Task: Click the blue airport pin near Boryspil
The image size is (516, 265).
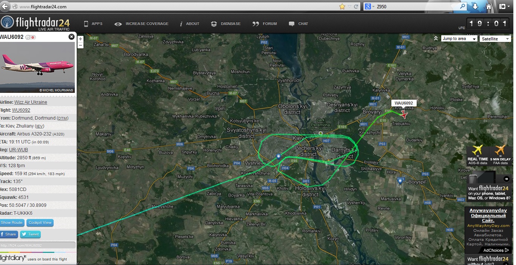Action: (x=400, y=181)
